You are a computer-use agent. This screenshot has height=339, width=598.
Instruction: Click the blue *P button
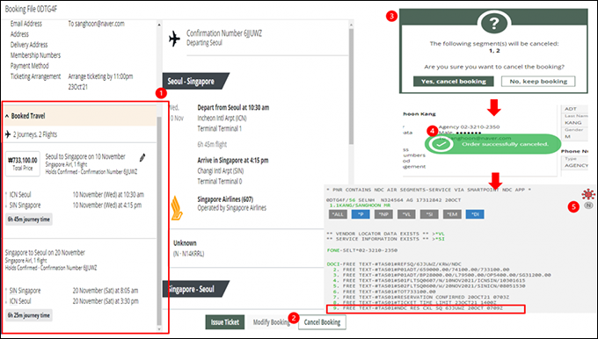click(361, 214)
